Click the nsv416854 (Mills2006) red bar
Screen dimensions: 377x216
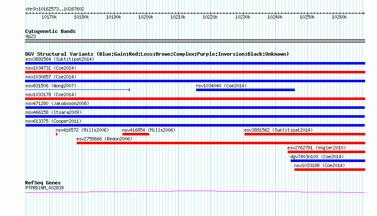coord(136,134)
